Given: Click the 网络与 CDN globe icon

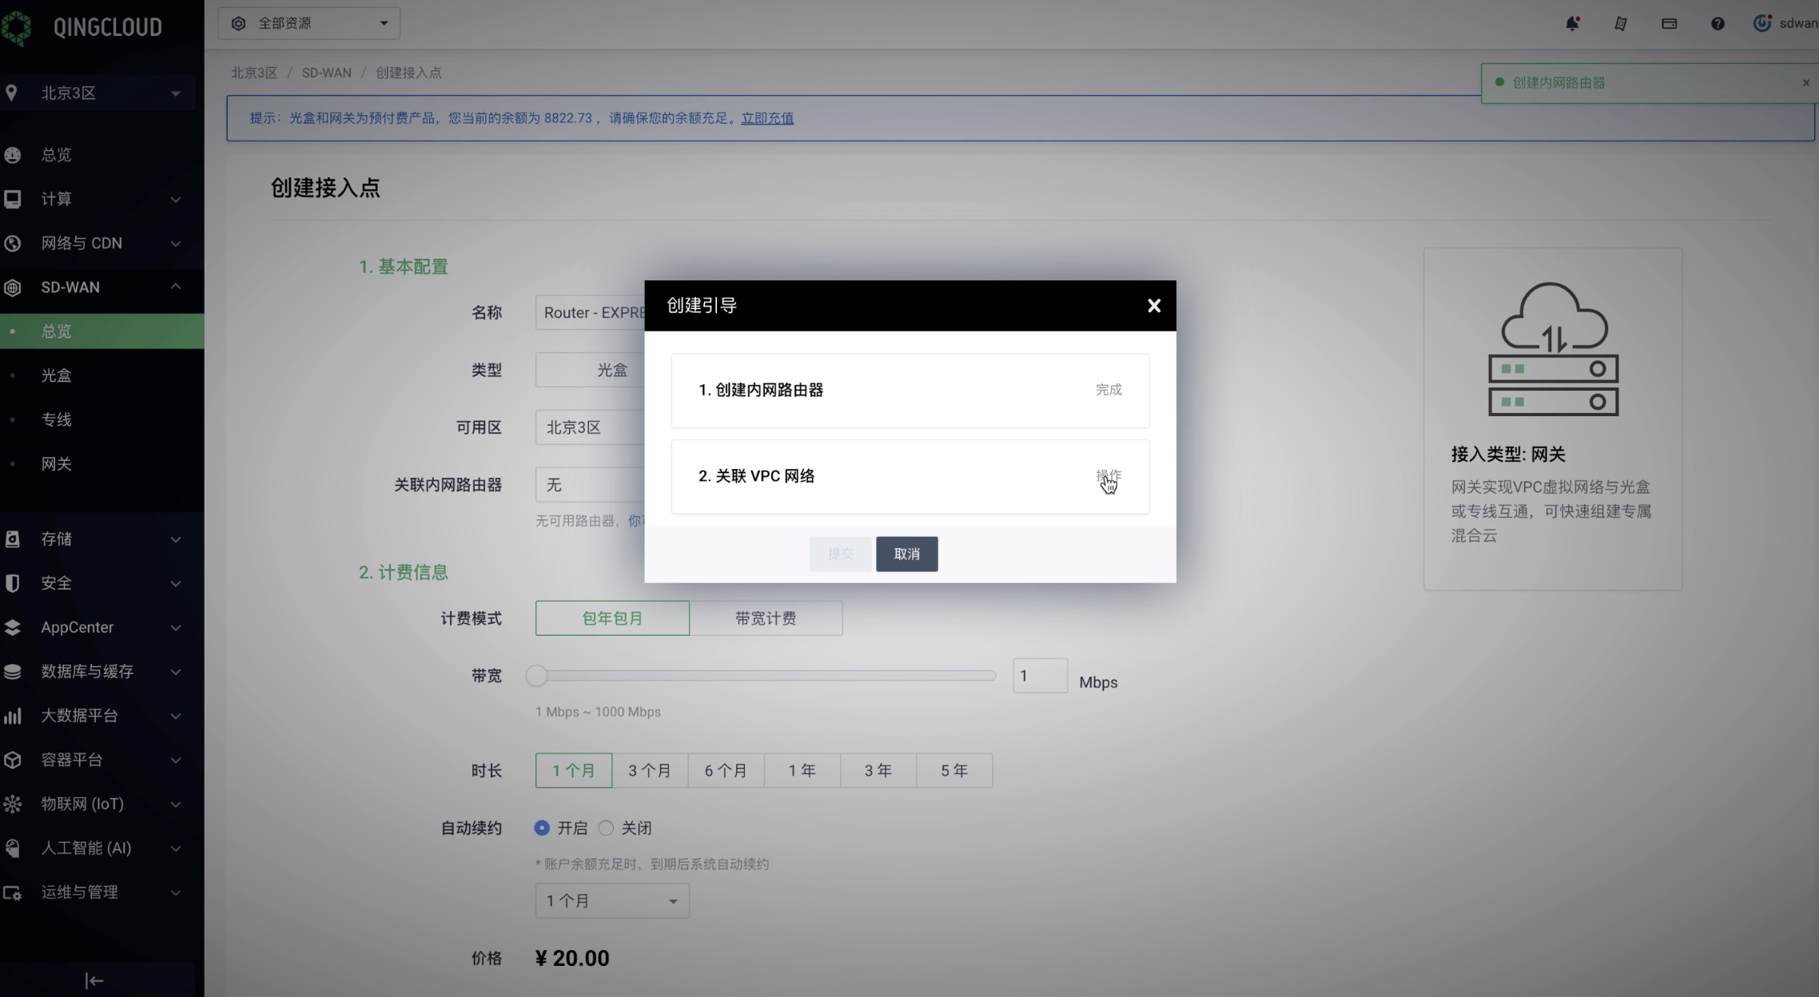Looking at the screenshot, I should (x=13, y=243).
